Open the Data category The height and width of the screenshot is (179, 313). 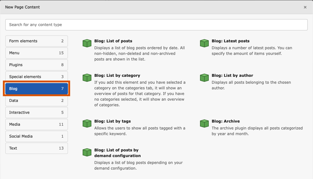click(37, 101)
